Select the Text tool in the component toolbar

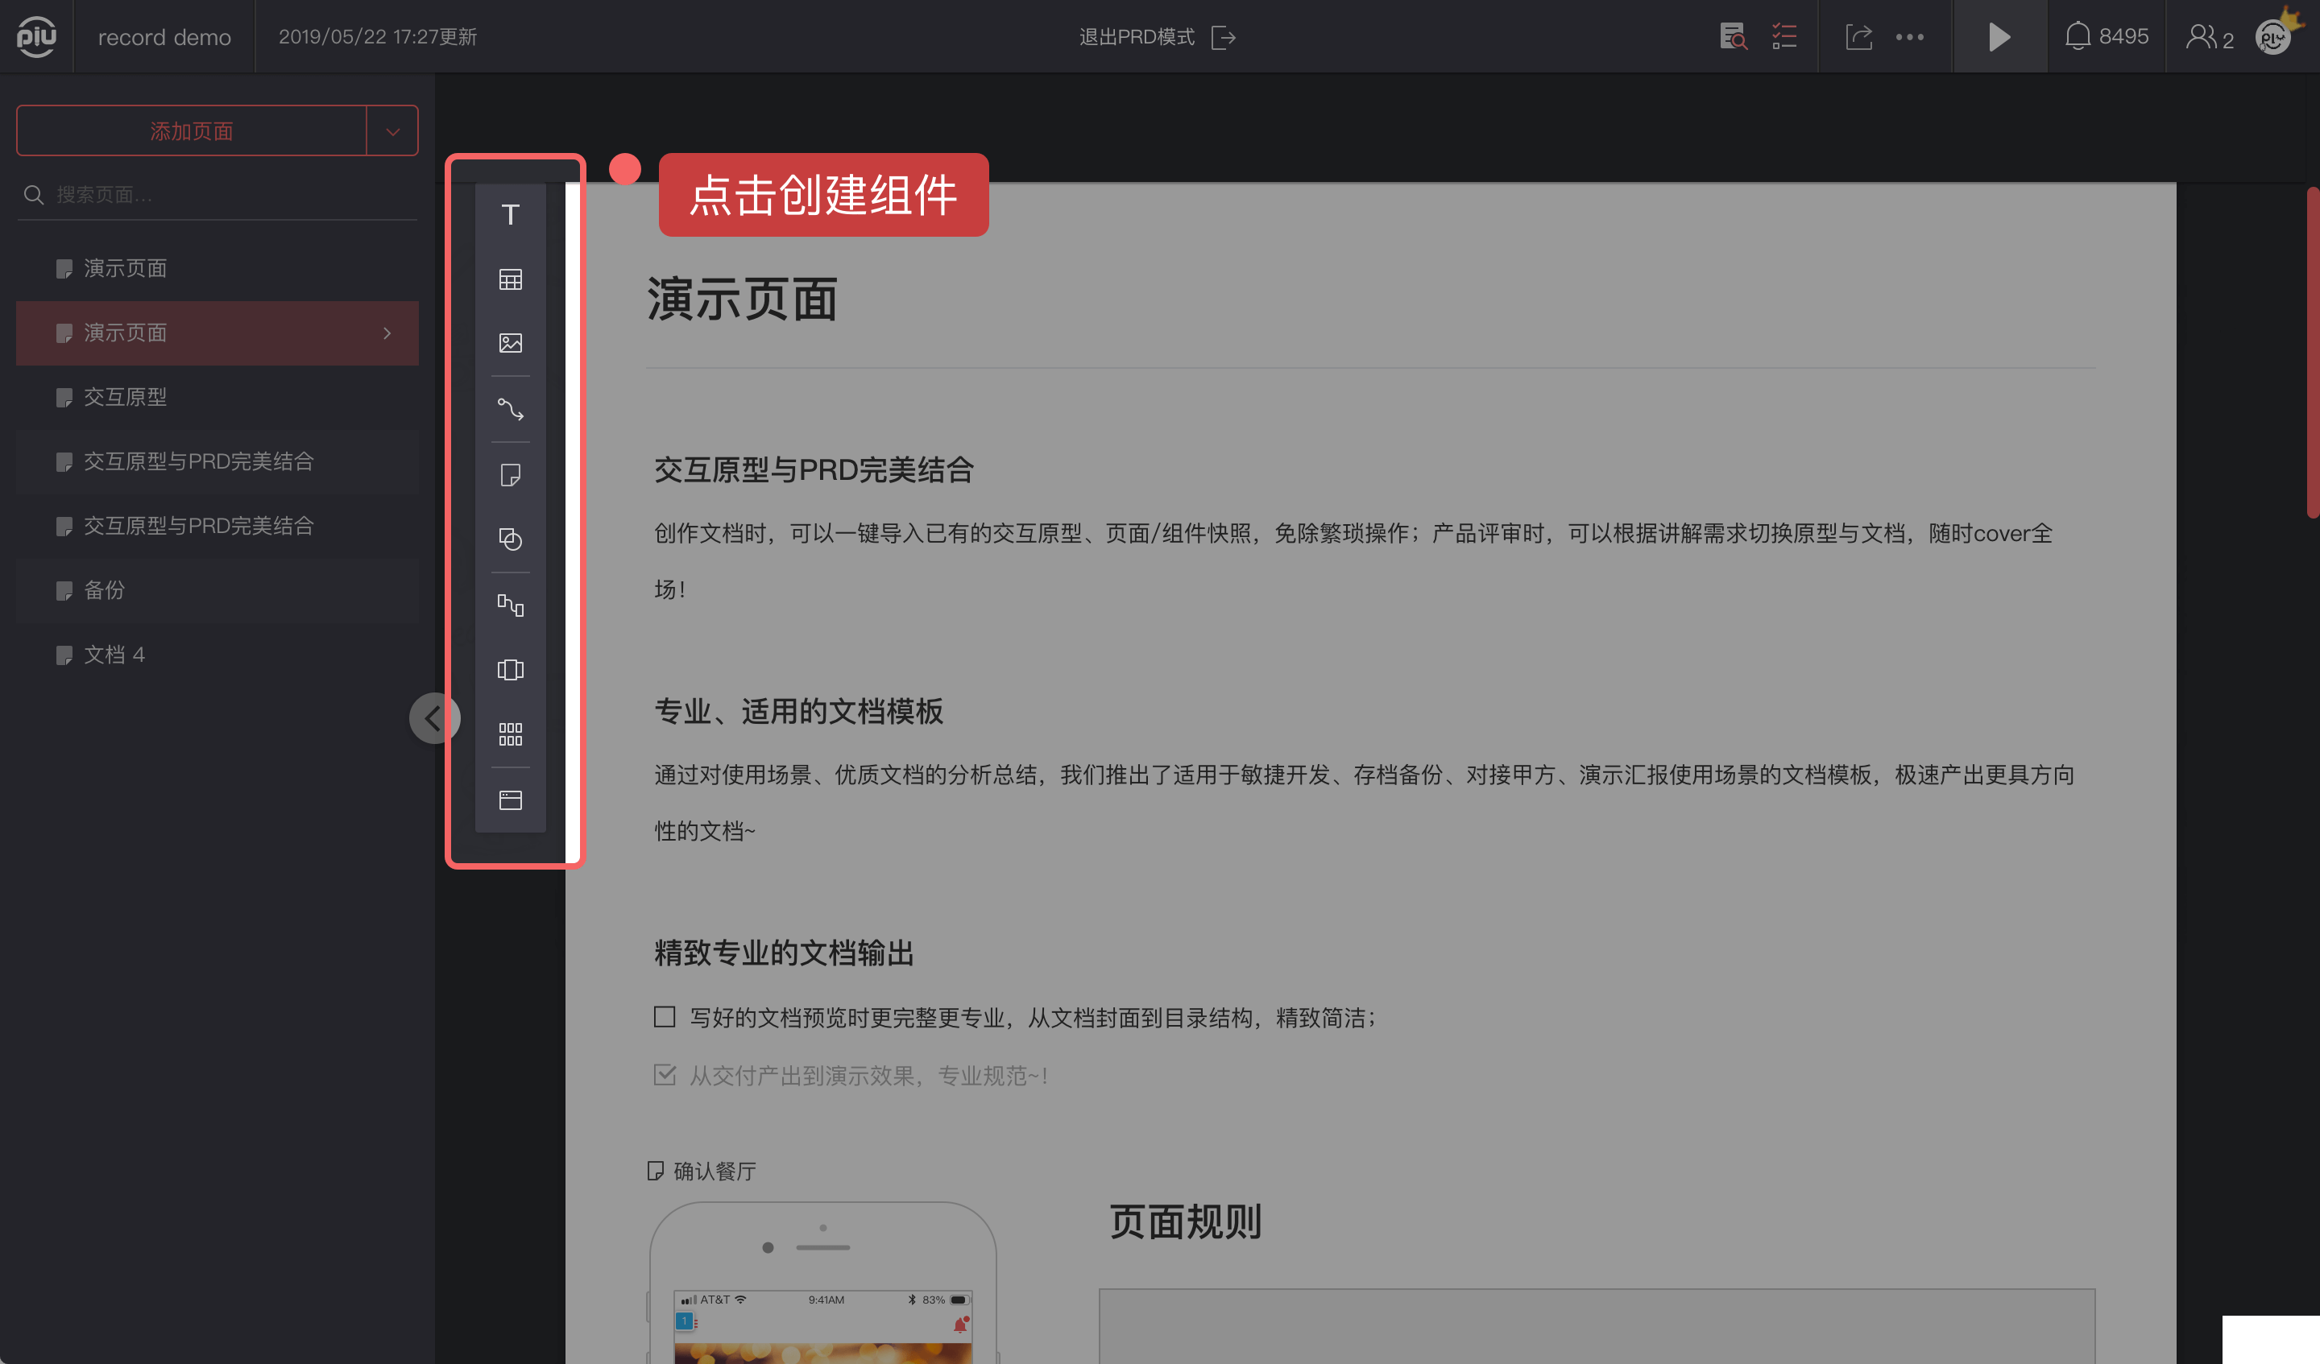point(510,214)
